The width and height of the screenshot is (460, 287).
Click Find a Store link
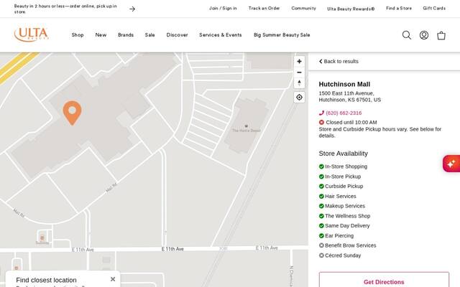399,8
